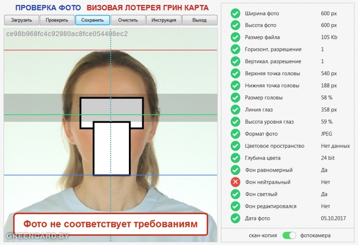Click the Сохранить button
Screen dimensions: 358x245
(93, 20)
